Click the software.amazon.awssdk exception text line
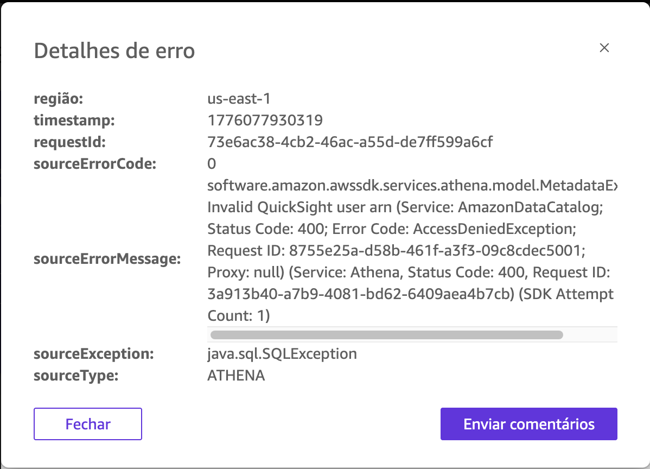This screenshot has height=469, width=650. tap(412, 186)
